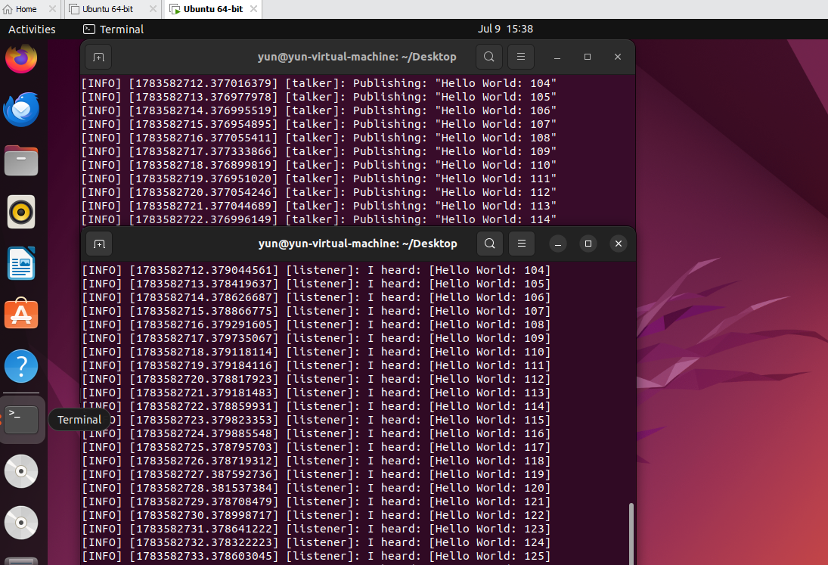Select the active bold Ubuntu 64-bit tab
Image resolution: width=828 pixels, height=565 pixels.
pyautogui.click(x=212, y=9)
